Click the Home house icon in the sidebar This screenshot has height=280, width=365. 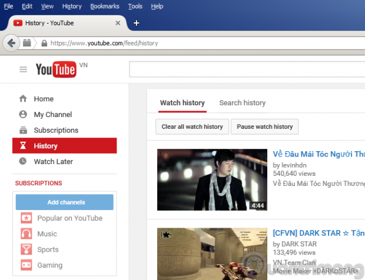coord(23,99)
